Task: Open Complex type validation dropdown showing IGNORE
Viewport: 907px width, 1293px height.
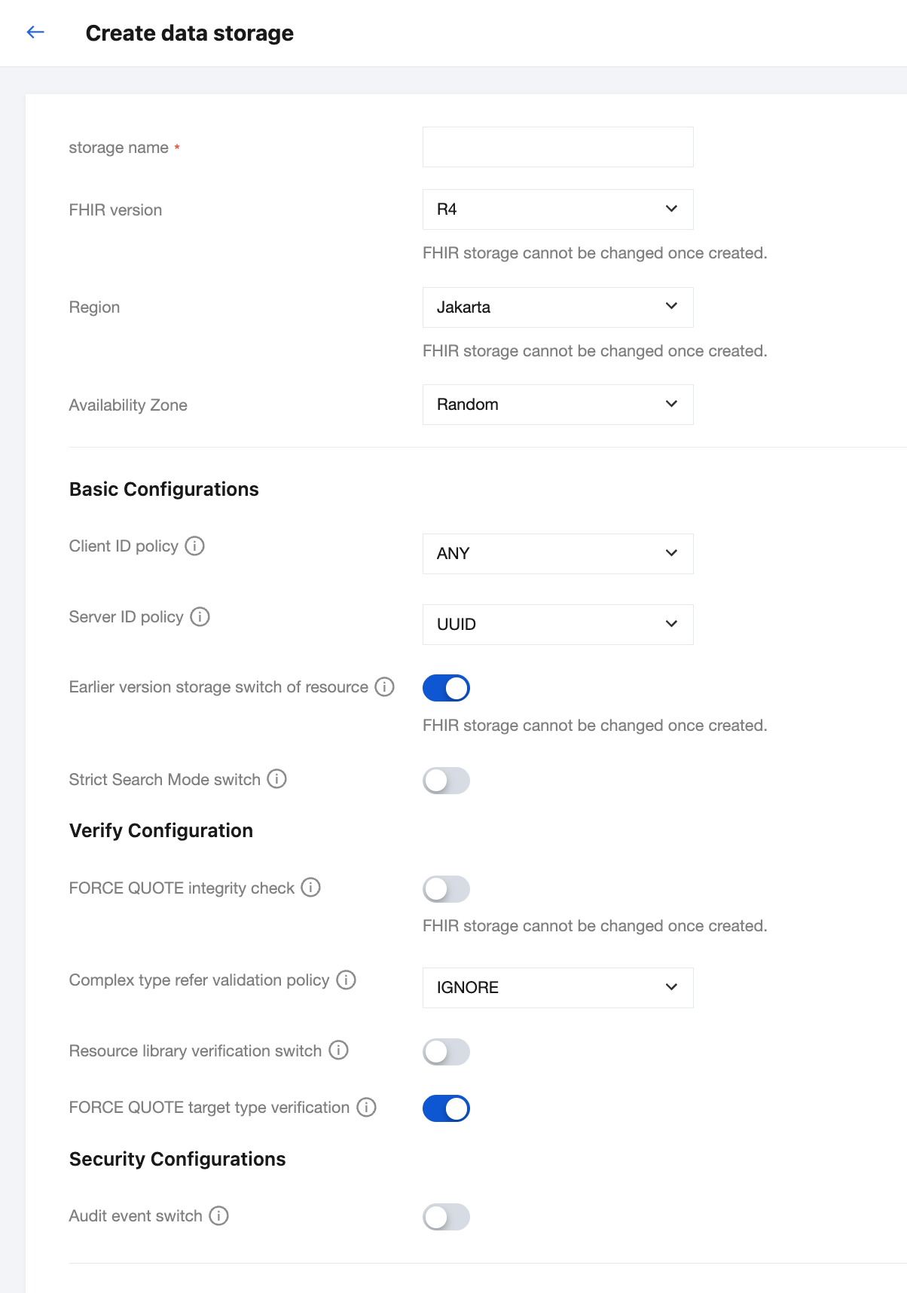Action: [x=557, y=988]
